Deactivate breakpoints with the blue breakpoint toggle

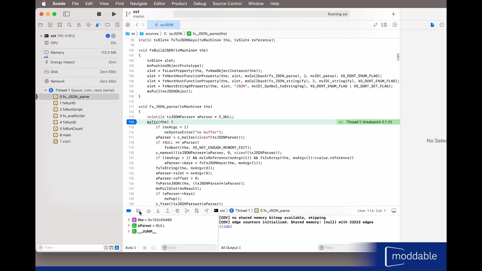pos(129,211)
